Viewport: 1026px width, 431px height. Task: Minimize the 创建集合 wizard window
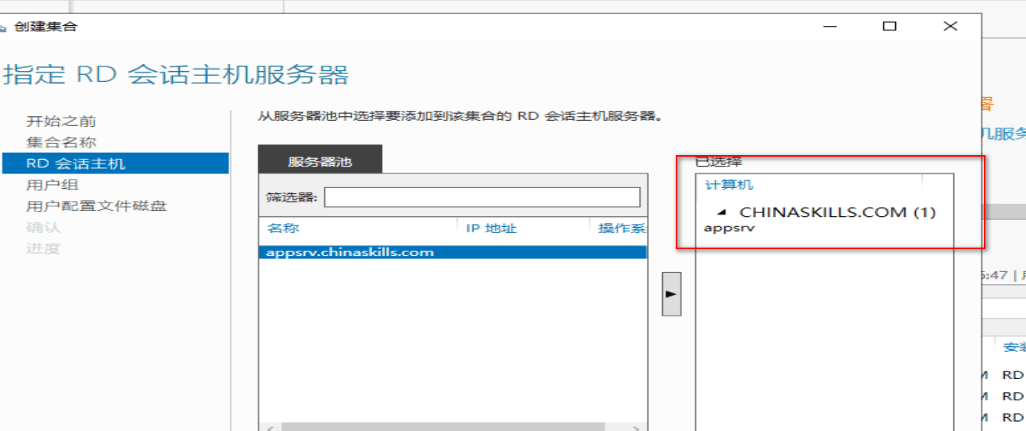click(x=830, y=26)
